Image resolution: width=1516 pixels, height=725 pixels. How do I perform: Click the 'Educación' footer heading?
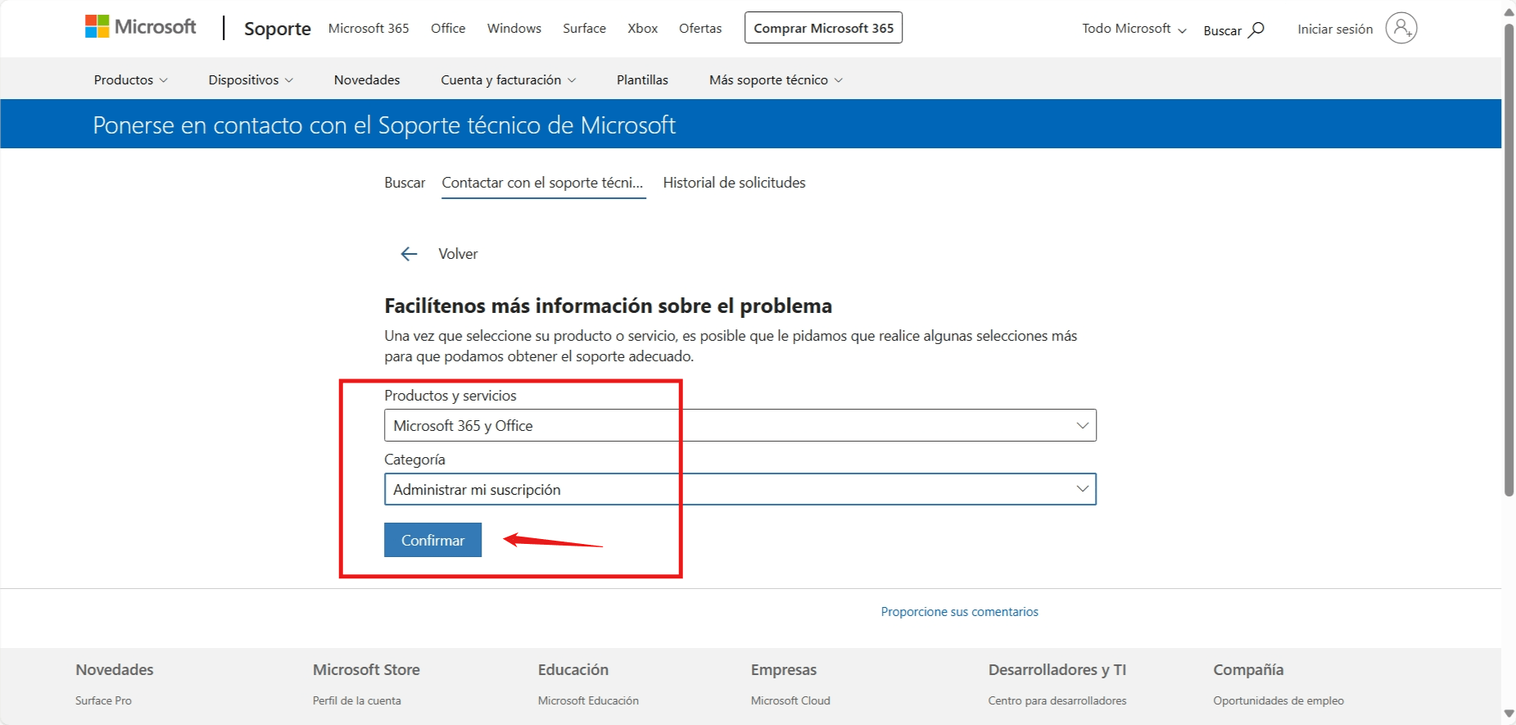pyautogui.click(x=573, y=670)
